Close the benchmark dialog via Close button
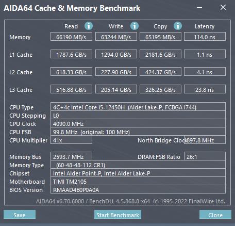The width and height of the screenshot is (235, 226). pos(215,215)
